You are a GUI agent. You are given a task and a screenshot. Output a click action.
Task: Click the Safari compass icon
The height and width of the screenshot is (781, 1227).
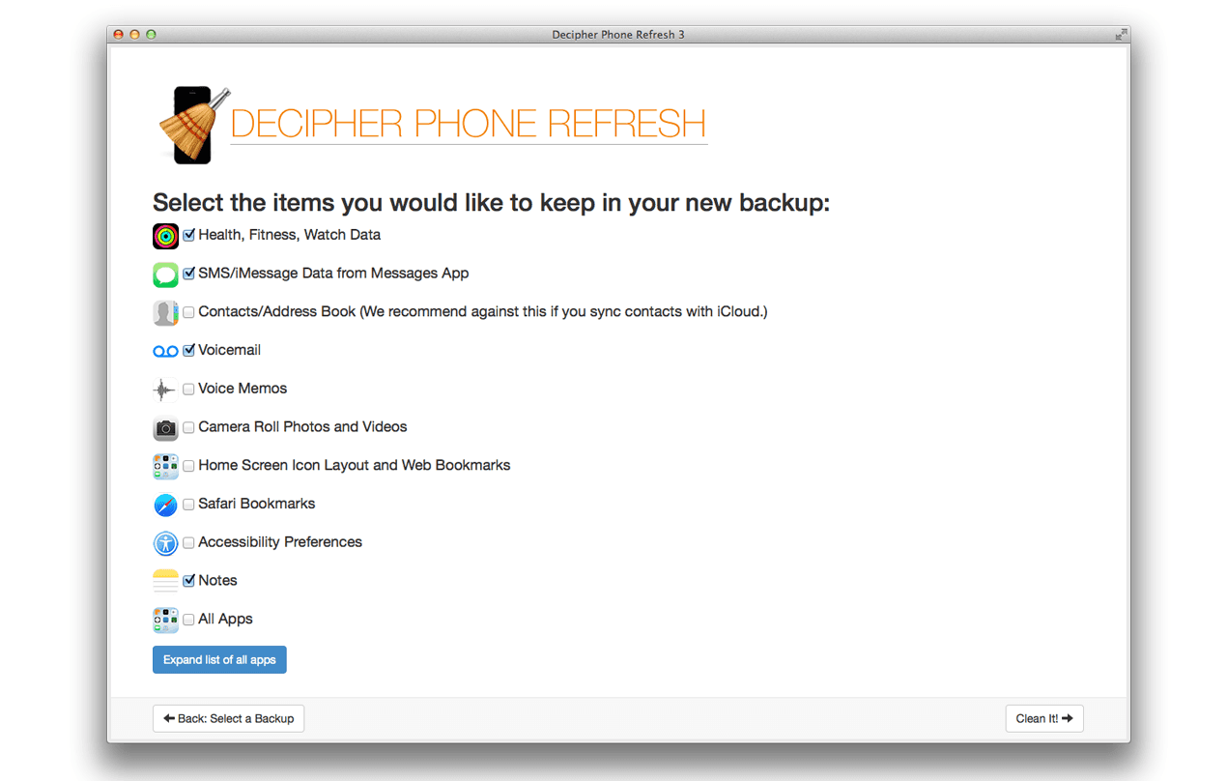pos(165,505)
